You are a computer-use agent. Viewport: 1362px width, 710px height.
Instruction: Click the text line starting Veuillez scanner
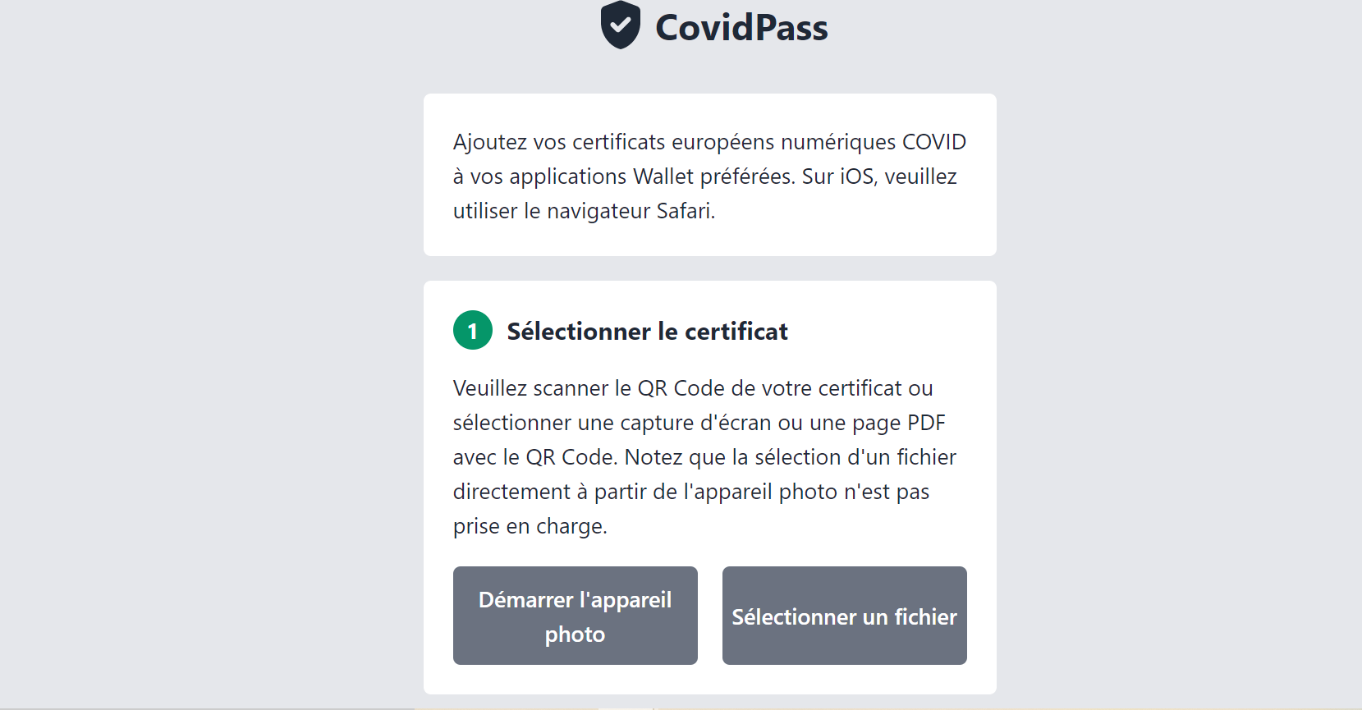click(x=693, y=388)
